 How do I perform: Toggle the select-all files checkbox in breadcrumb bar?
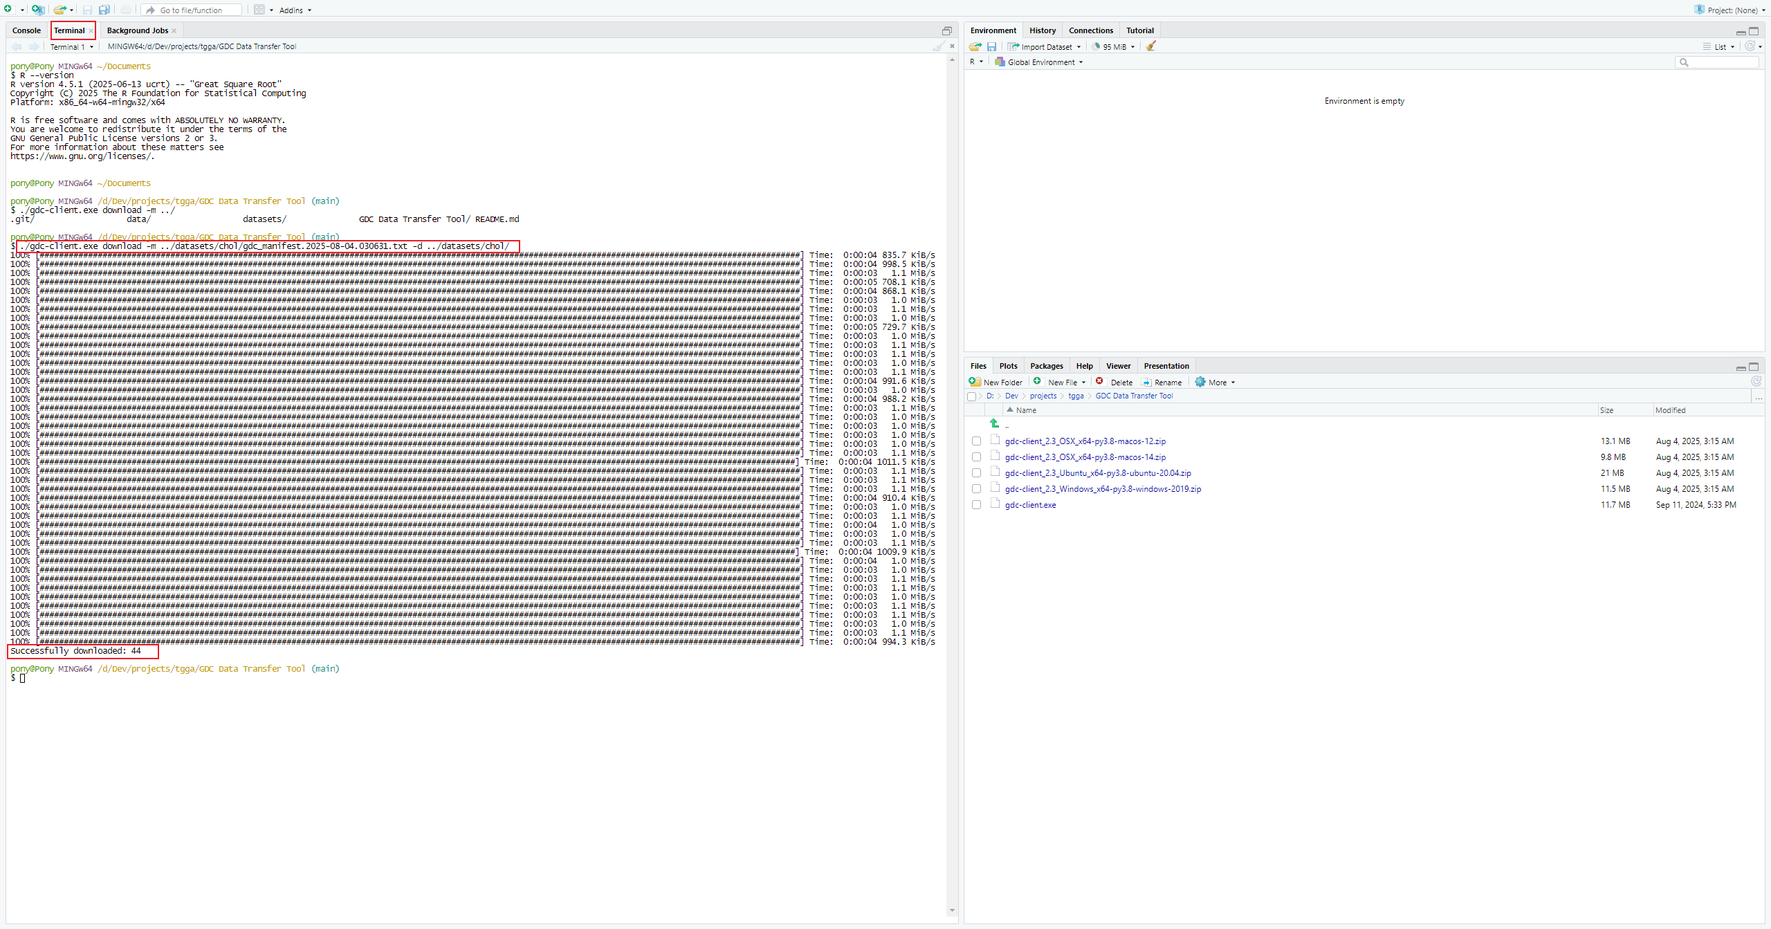[x=972, y=396]
